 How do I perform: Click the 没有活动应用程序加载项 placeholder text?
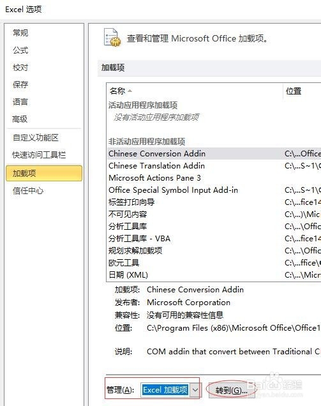pos(156,117)
